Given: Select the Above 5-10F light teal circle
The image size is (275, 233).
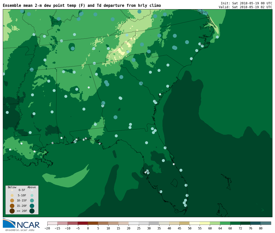Looking at the screenshot, I should [x=32, y=195].
